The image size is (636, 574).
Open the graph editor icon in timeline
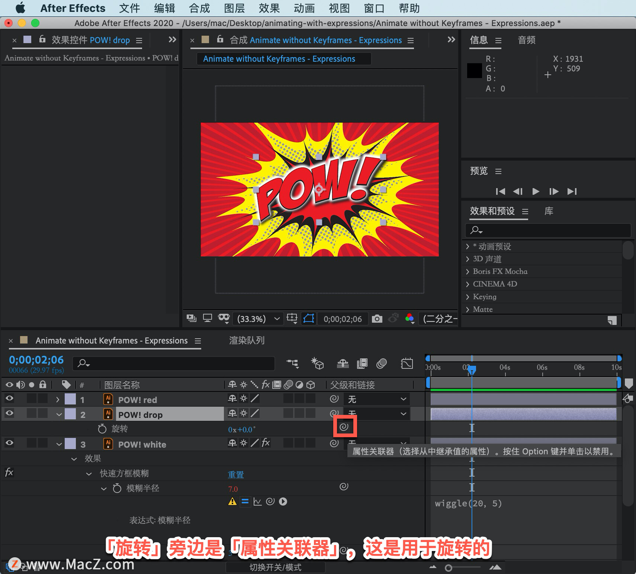407,364
